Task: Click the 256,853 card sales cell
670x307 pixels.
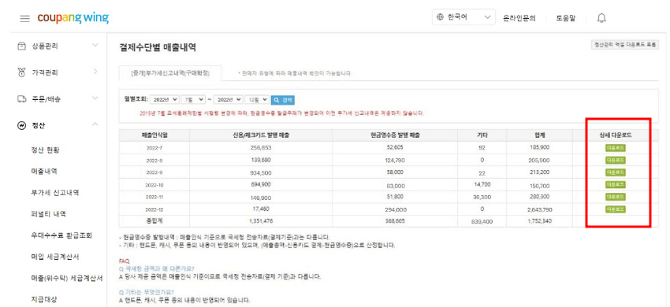Action: tap(261, 148)
